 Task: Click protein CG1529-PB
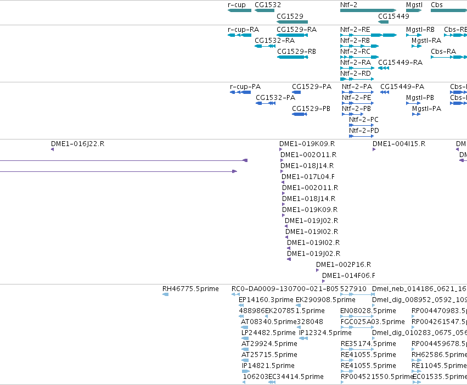point(311,109)
